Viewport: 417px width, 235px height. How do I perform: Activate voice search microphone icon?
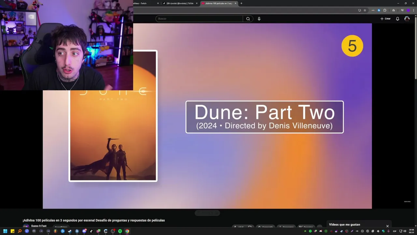coord(259,19)
